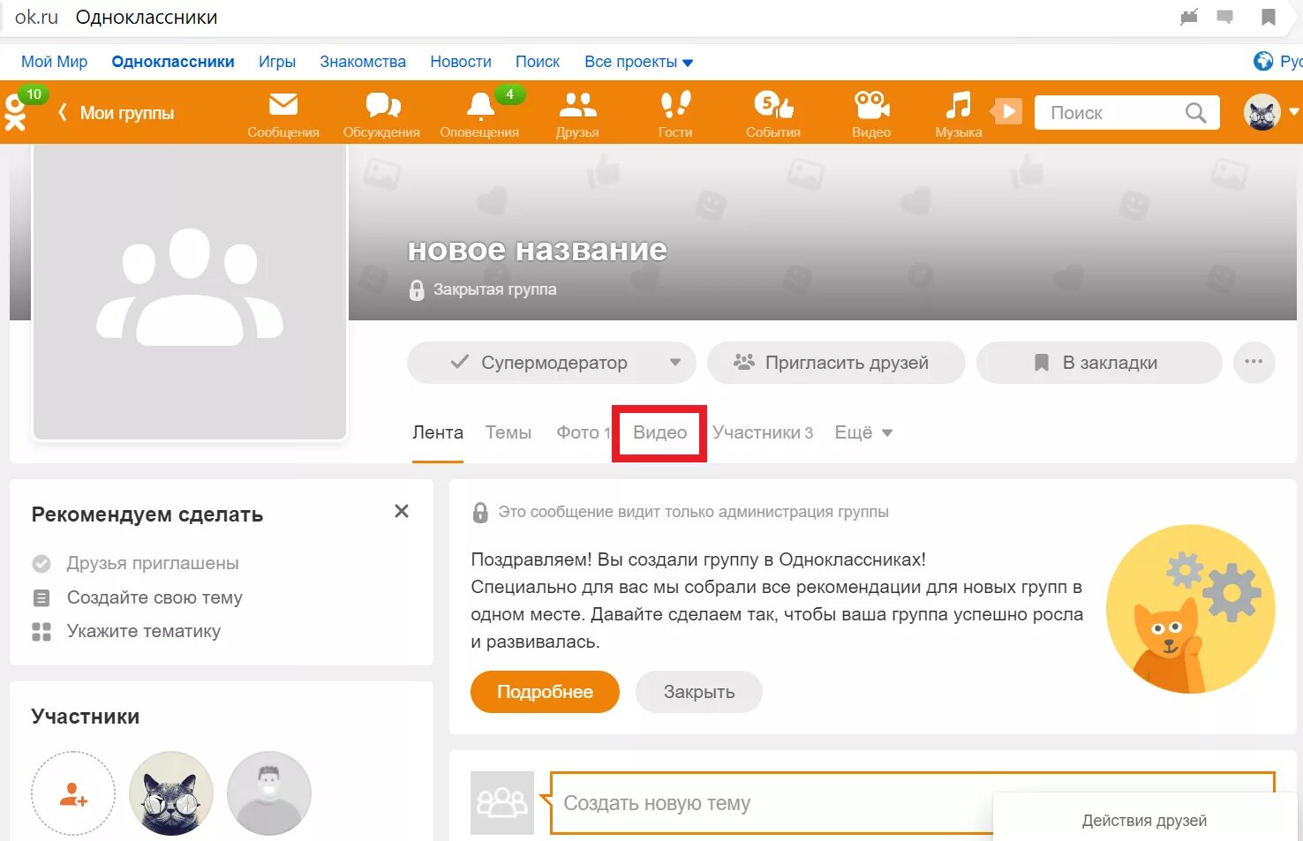
Task: Click Пригласить друзей button
Action: pyautogui.click(x=836, y=363)
